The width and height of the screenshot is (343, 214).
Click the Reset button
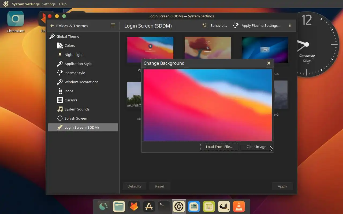point(160,186)
